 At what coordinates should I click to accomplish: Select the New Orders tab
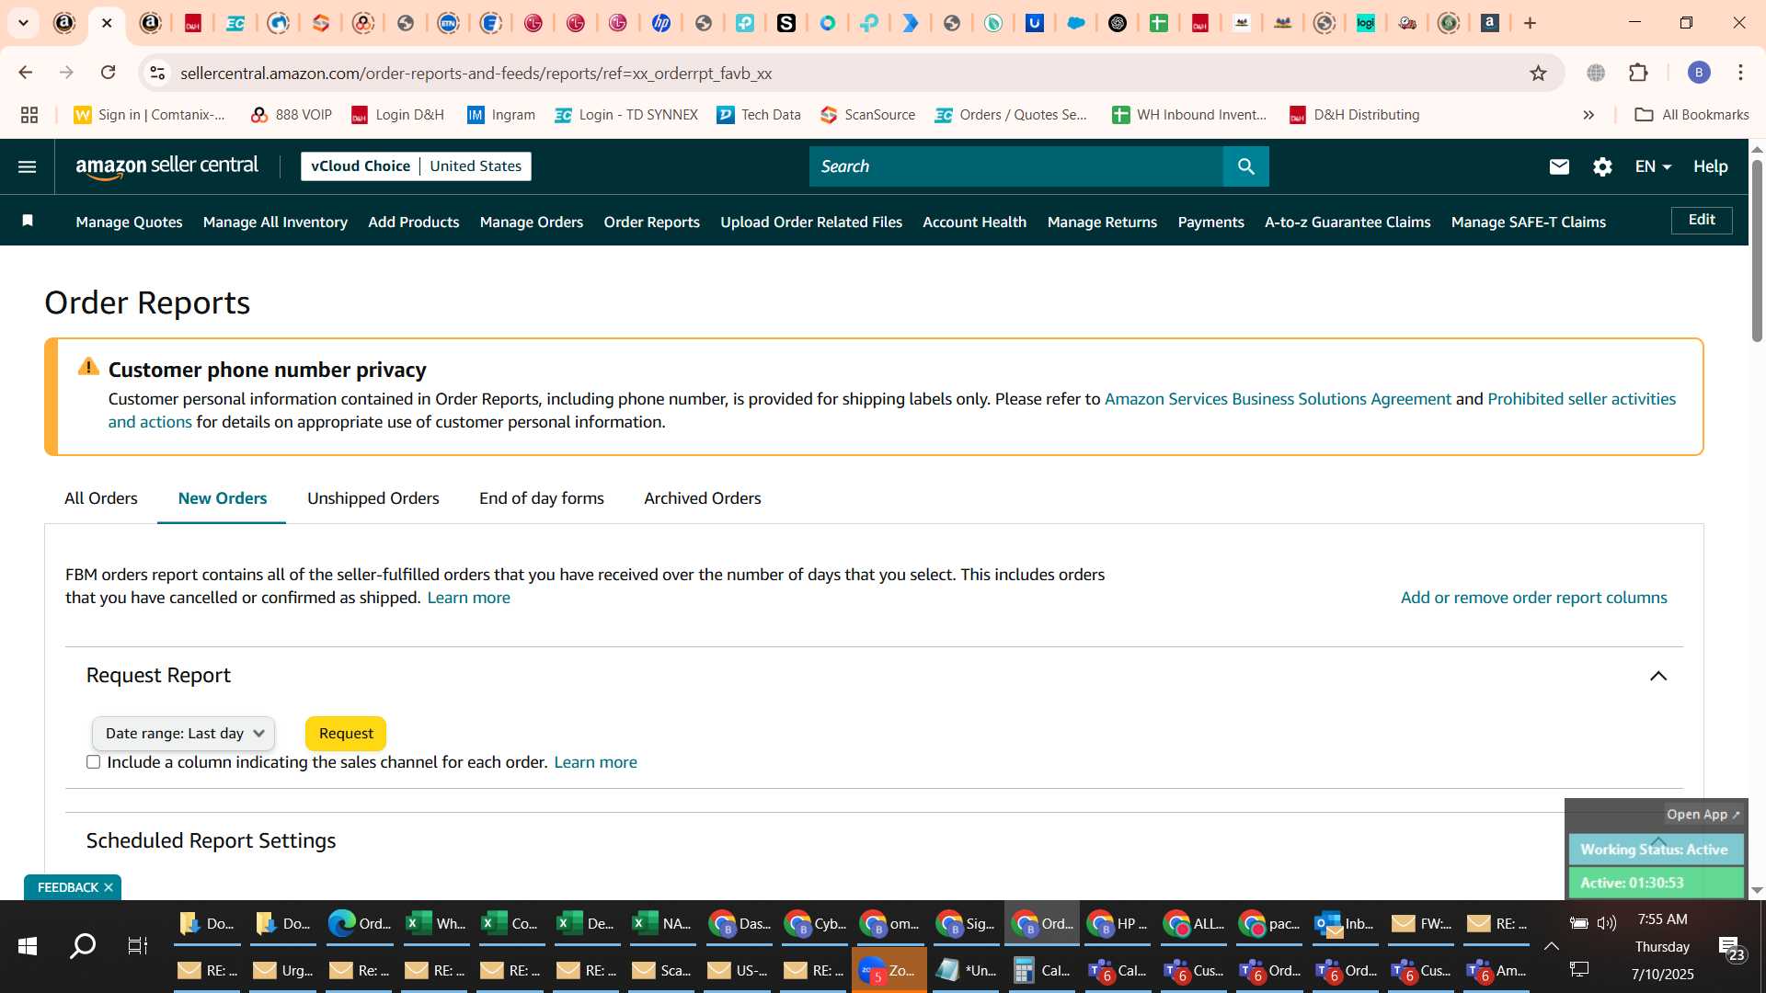pos(223,498)
